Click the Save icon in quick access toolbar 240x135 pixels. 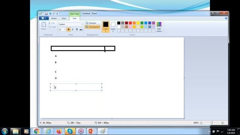pyautogui.click(x=46, y=13)
